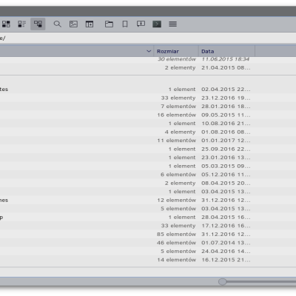Select date '25.09.2016 22...'
The height and width of the screenshot is (296, 296).
click(226, 149)
